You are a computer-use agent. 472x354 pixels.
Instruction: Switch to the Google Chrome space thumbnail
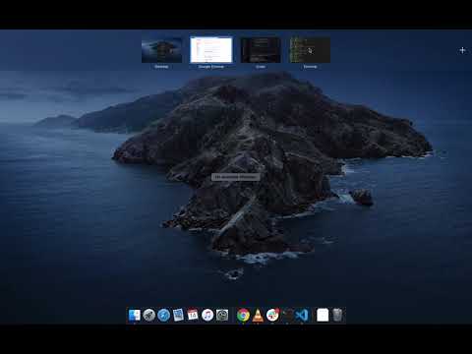point(211,50)
